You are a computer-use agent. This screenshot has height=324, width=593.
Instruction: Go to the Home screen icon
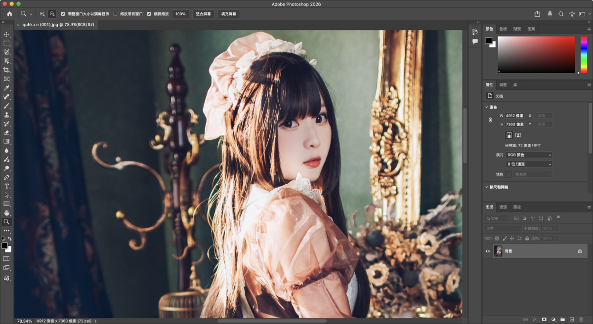(9, 14)
